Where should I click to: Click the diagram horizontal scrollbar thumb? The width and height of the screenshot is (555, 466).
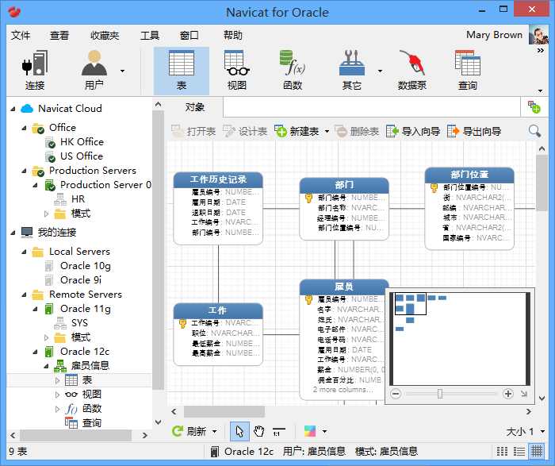coord(224,411)
